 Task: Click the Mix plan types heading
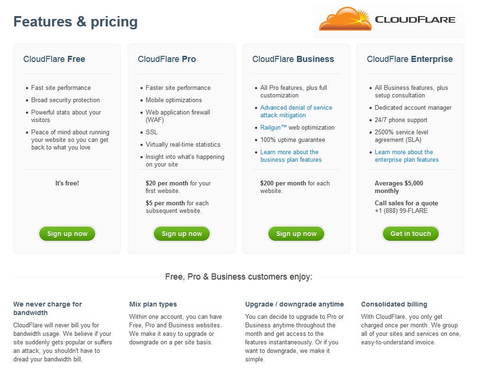[153, 304]
